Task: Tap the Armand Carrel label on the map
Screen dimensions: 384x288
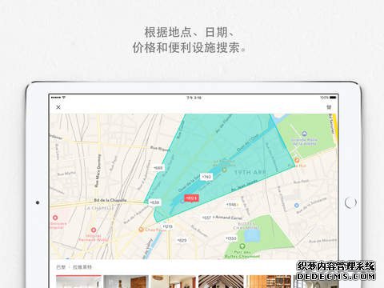Action: [229, 218]
